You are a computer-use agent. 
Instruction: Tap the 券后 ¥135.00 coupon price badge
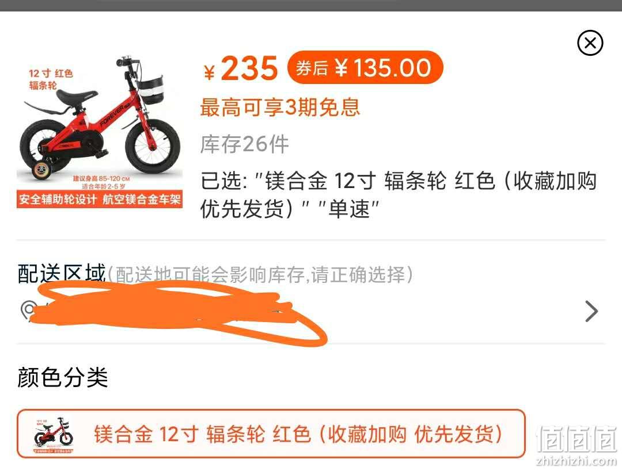365,67
